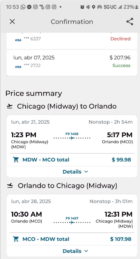This screenshot has width=140, height=259.
Task: Tap the cart icon next to MDW - MCO total
Action: pyautogui.click(x=16, y=160)
